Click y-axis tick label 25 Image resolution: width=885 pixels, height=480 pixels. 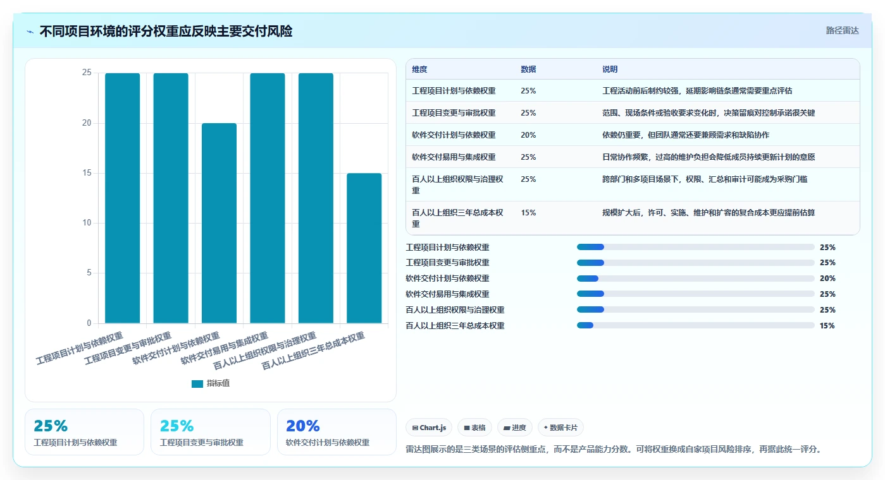pos(87,73)
